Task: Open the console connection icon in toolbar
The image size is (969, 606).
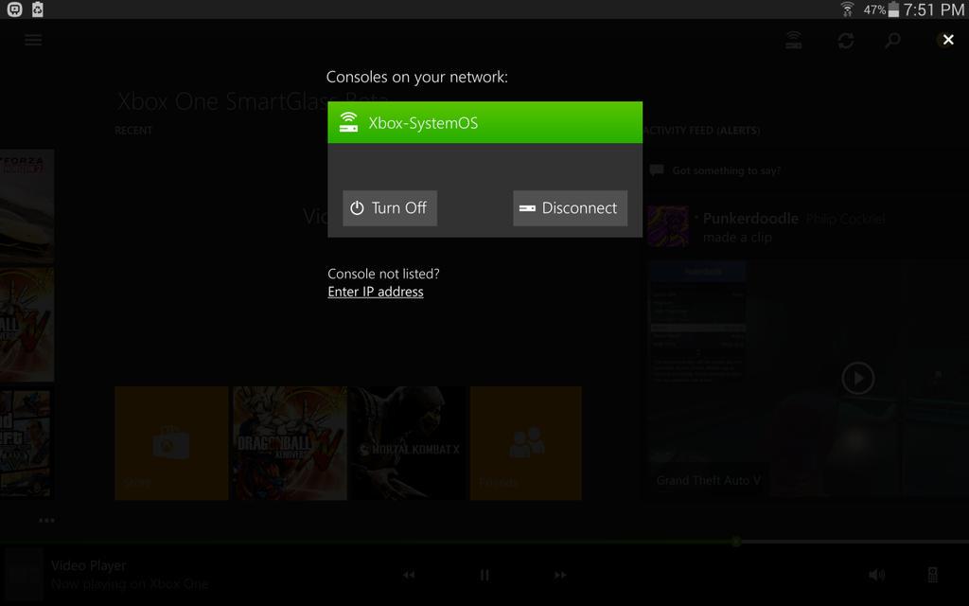Action: tap(794, 40)
